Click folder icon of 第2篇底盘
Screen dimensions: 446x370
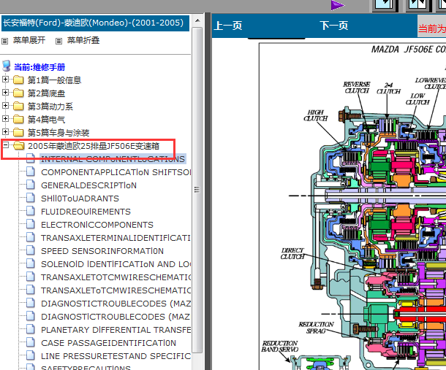[x=18, y=93]
